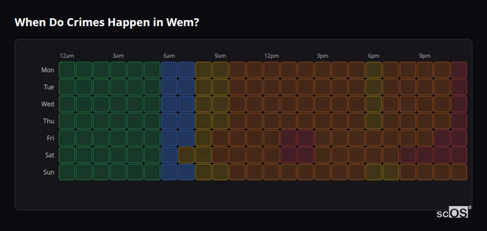
Task: Click the Thursday 6pm yellow cell
Action: pyautogui.click(x=374, y=121)
